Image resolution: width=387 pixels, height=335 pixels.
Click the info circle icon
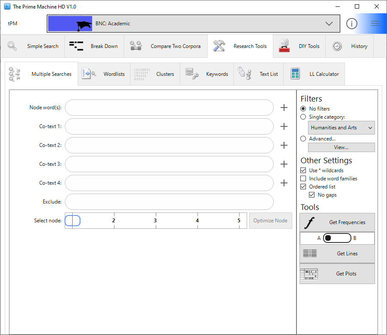point(351,24)
